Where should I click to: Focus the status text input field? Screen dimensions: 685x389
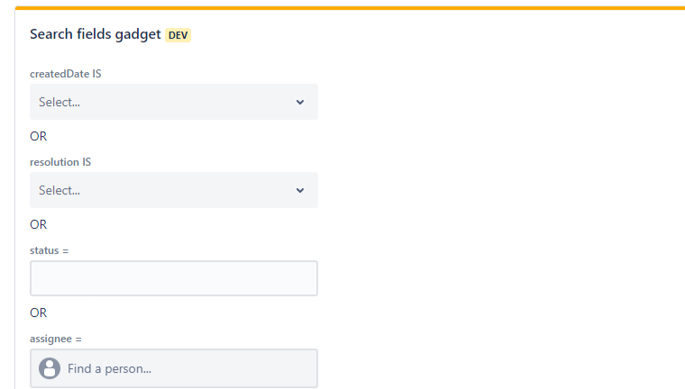pyautogui.click(x=173, y=278)
